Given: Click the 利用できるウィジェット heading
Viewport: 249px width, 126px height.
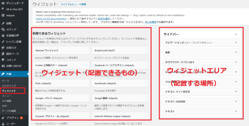Looking at the screenshot, I should click(x=49, y=33).
